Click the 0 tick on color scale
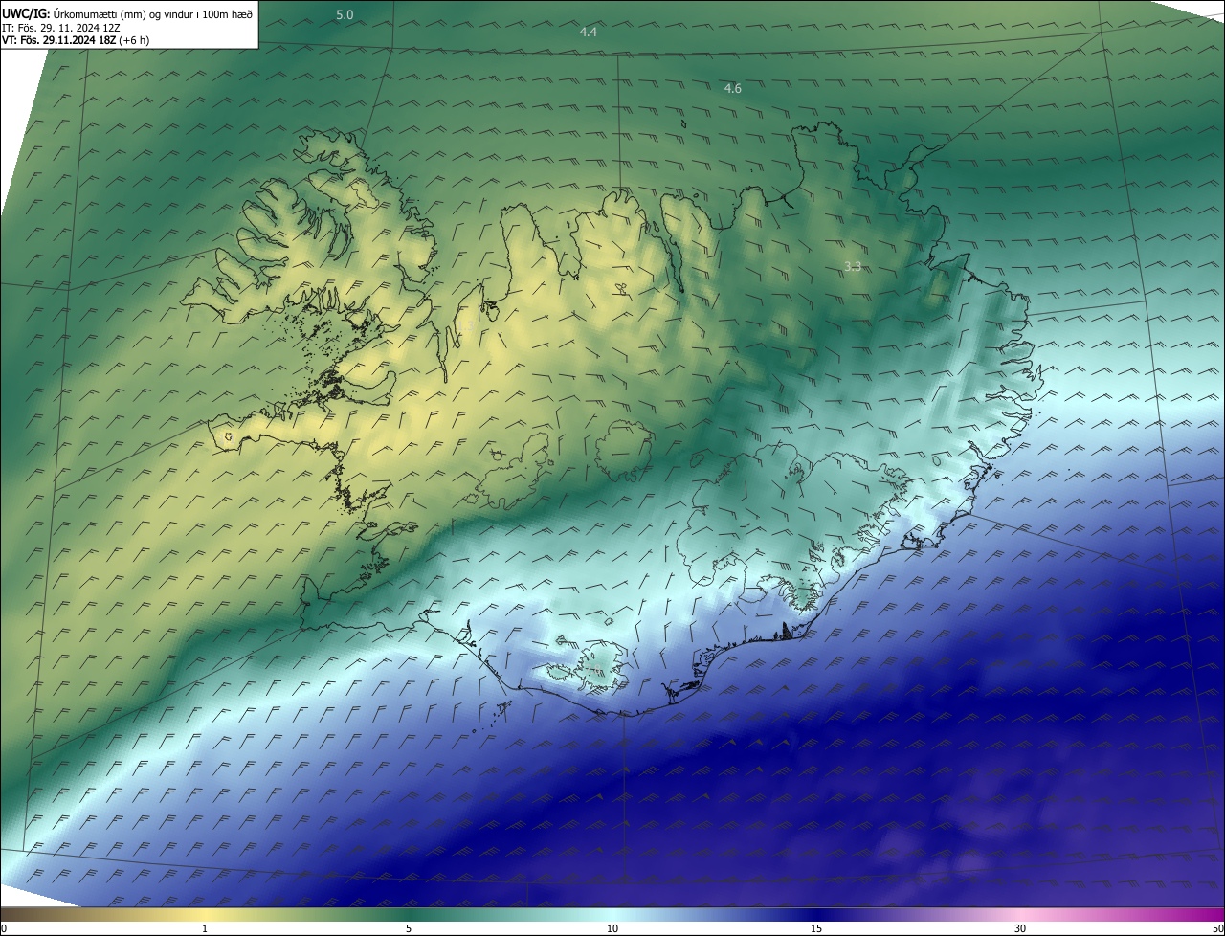This screenshot has width=1225, height=936. coord(4,928)
